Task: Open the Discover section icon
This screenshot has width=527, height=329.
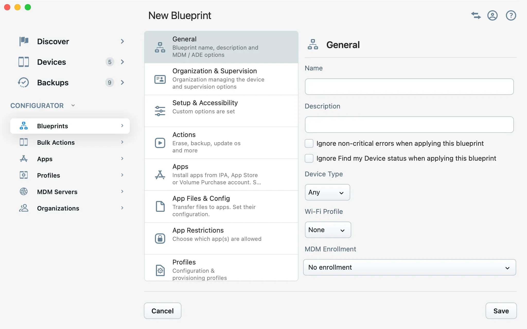Action: 23,41
